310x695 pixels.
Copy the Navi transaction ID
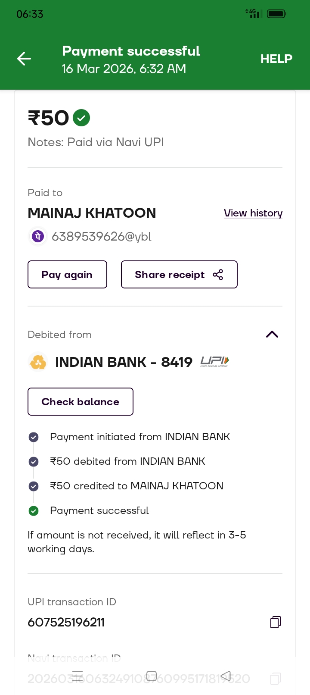[x=276, y=679]
